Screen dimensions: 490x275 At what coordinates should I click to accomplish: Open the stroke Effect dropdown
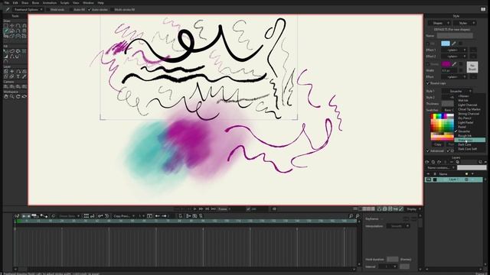pyautogui.click(x=454, y=76)
